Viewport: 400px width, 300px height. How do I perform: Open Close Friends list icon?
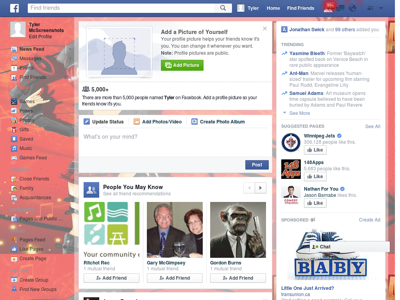(14, 179)
